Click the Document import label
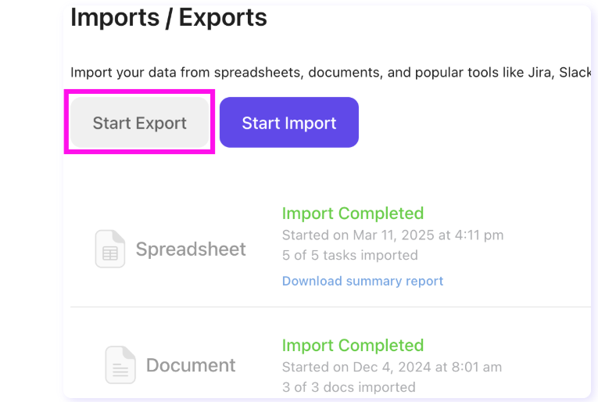598x402 pixels. 191,365
